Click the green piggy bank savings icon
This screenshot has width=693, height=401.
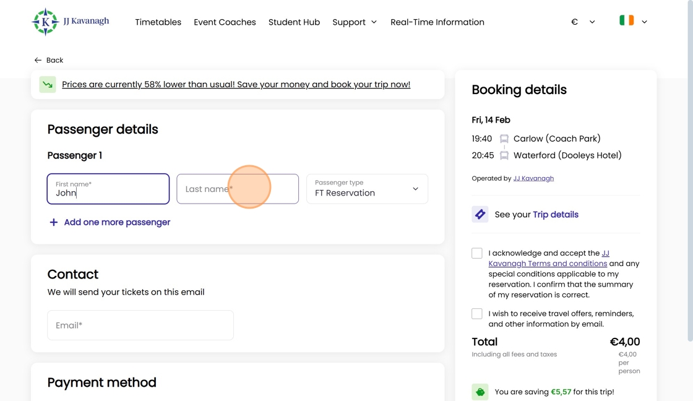[480, 392]
